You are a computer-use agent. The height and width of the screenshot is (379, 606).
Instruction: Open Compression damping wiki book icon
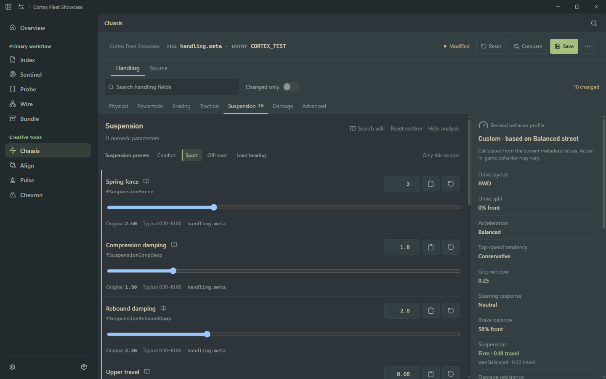[174, 245]
